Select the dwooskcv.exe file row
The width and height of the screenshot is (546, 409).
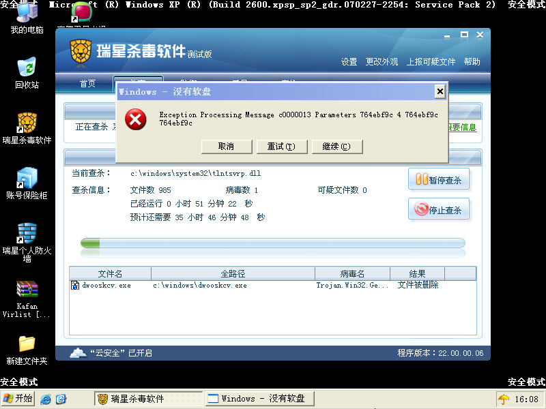click(272, 285)
